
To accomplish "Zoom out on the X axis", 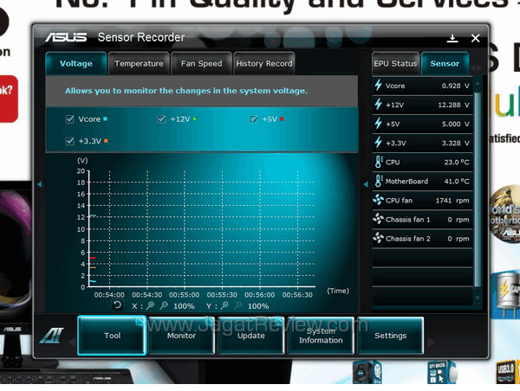I will [164, 305].
